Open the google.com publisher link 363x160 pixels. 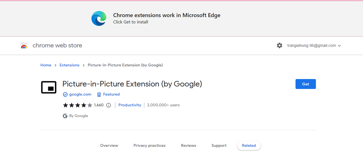click(x=80, y=94)
